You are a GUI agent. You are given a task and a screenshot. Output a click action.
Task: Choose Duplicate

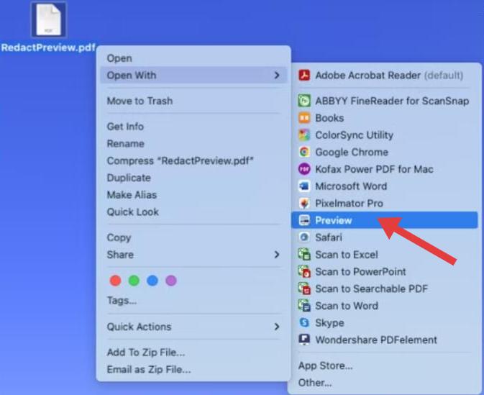click(193, 178)
